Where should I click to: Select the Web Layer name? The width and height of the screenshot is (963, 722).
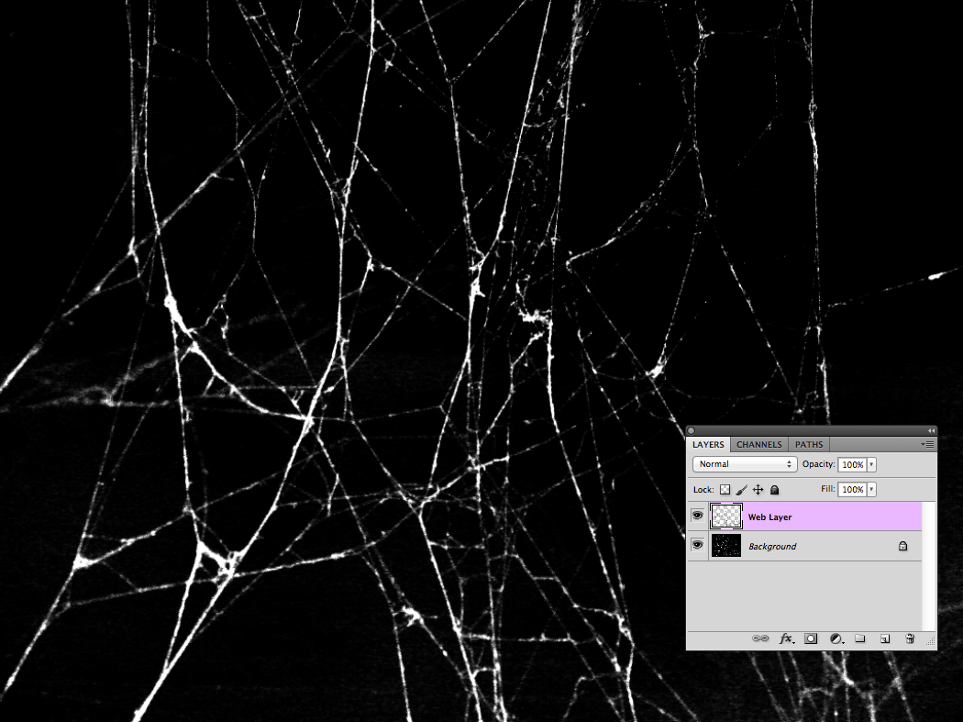tap(769, 517)
